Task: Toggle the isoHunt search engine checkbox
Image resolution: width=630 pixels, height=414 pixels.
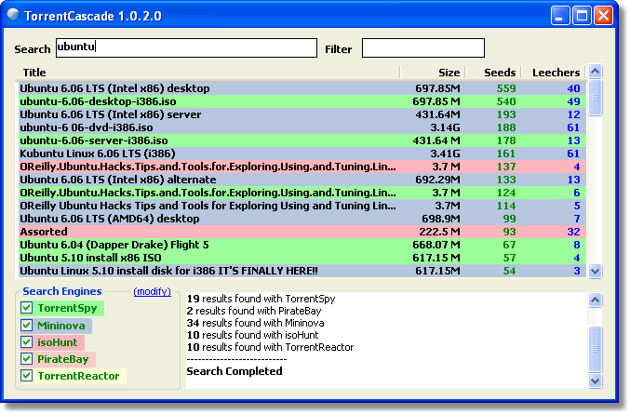Action: (26, 342)
